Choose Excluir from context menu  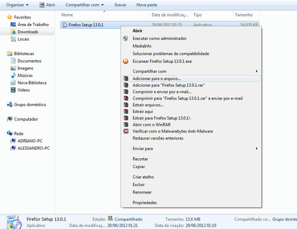192,184
